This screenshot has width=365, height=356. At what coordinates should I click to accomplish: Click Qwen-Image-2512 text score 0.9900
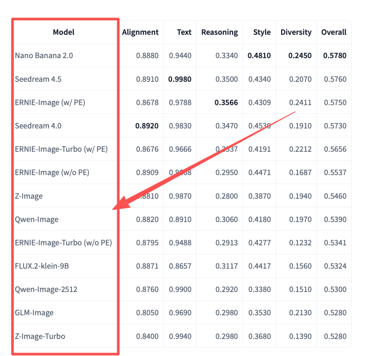click(x=180, y=290)
